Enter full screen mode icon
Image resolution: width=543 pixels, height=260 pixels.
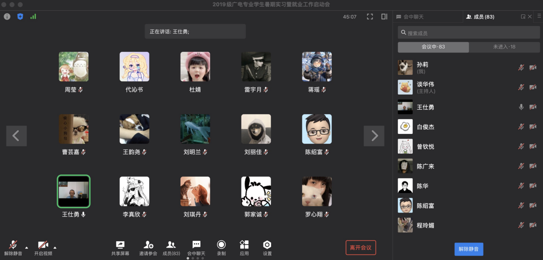[x=370, y=17]
